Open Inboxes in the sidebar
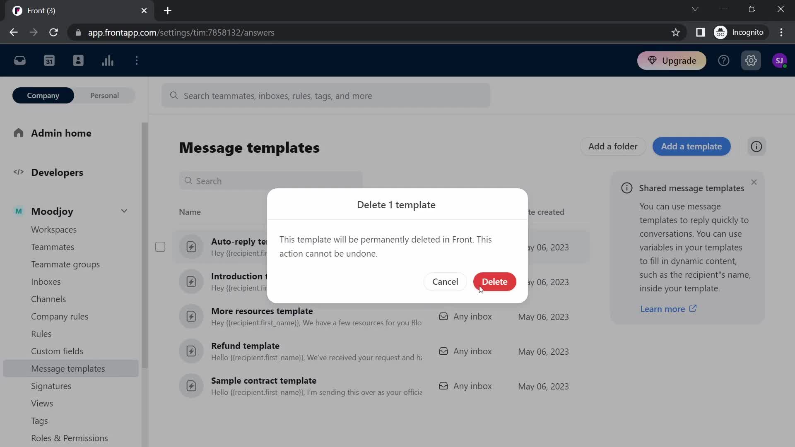 46,282
